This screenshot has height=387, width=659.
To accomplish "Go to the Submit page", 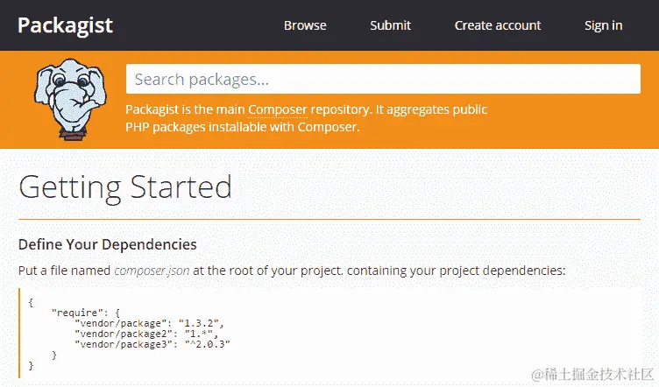I will (390, 25).
